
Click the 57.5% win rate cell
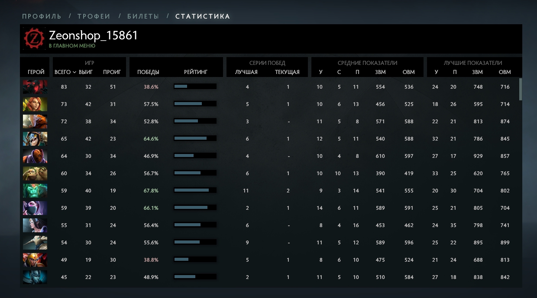click(x=151, y=104)
